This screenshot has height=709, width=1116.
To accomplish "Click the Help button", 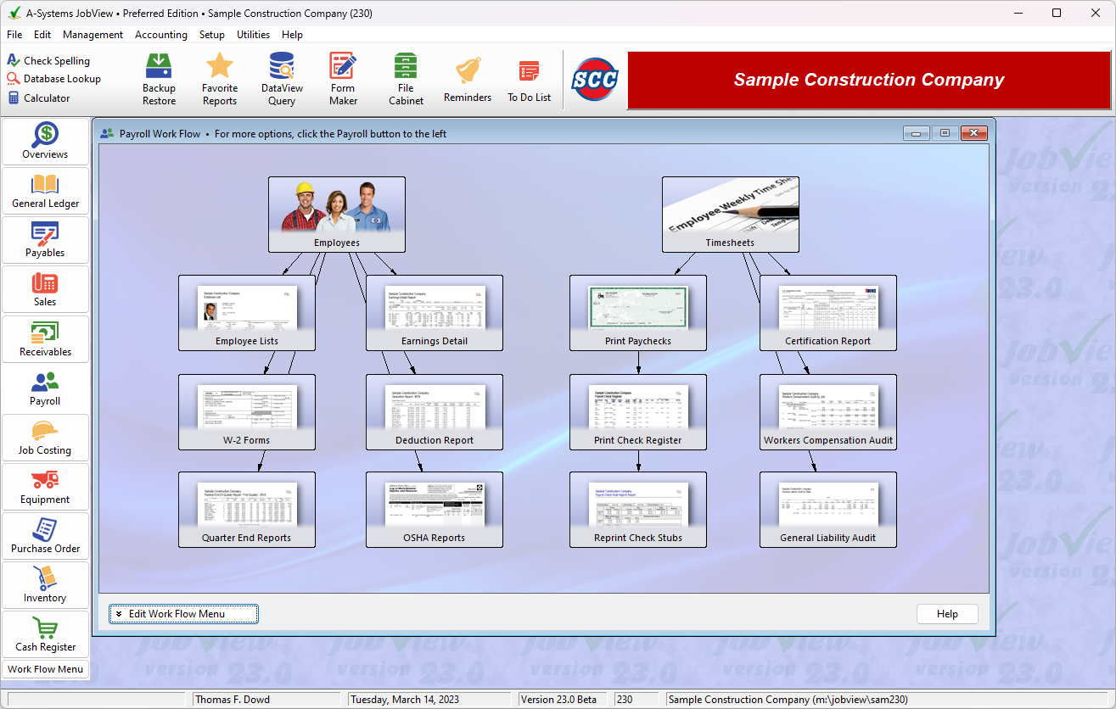I will 947,613.
